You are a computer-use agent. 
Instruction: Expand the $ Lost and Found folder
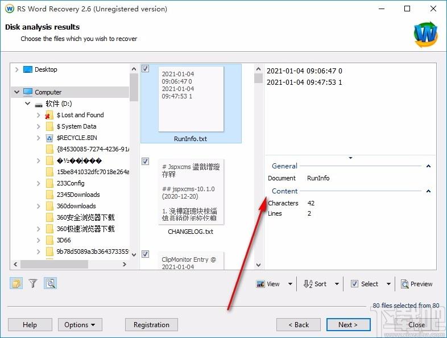point(38,115)
